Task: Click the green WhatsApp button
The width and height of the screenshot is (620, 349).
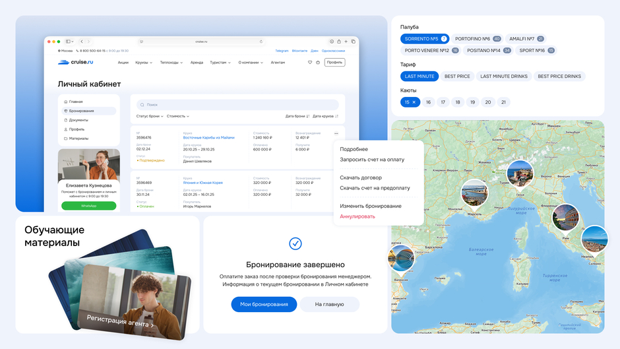Action: [89, 206]
